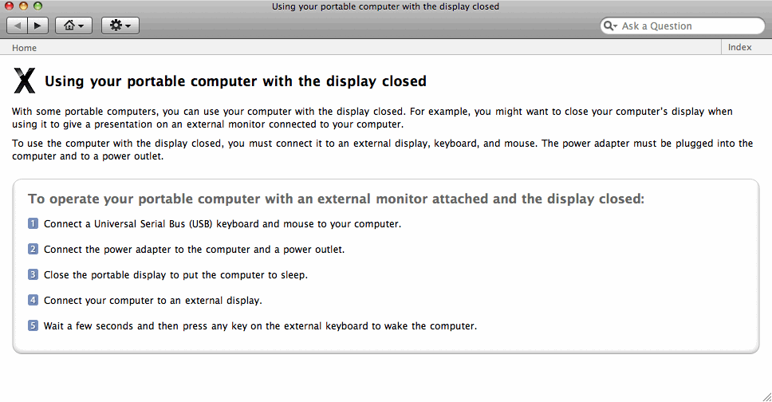Open the Home button dropdown menu
This screenshot has width=772, height=402.
tap(73, 26)
